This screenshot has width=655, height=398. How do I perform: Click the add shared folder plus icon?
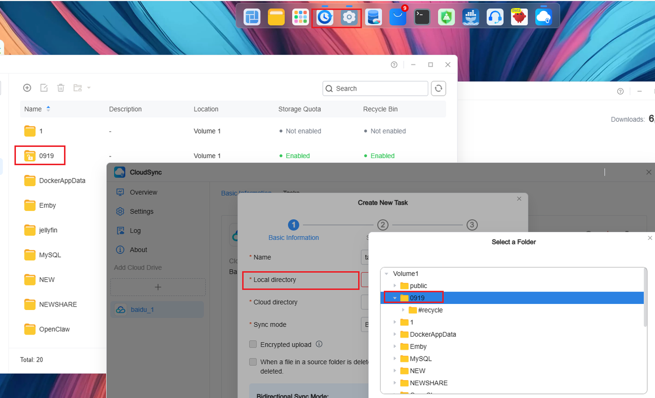[x=27, y=88]
